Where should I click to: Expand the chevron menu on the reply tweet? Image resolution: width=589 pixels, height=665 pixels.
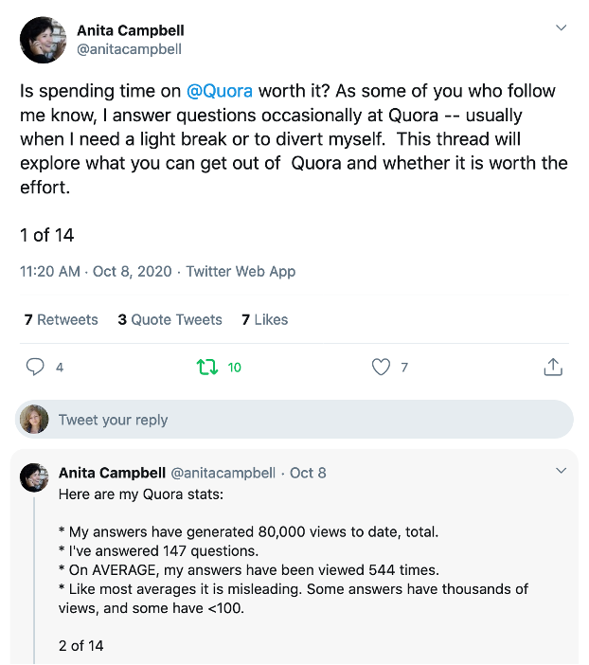[x=561, y=471]
